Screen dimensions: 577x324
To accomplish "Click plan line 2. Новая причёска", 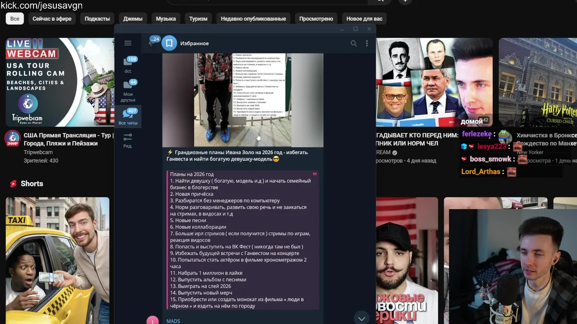I will [x=192, y=194].
